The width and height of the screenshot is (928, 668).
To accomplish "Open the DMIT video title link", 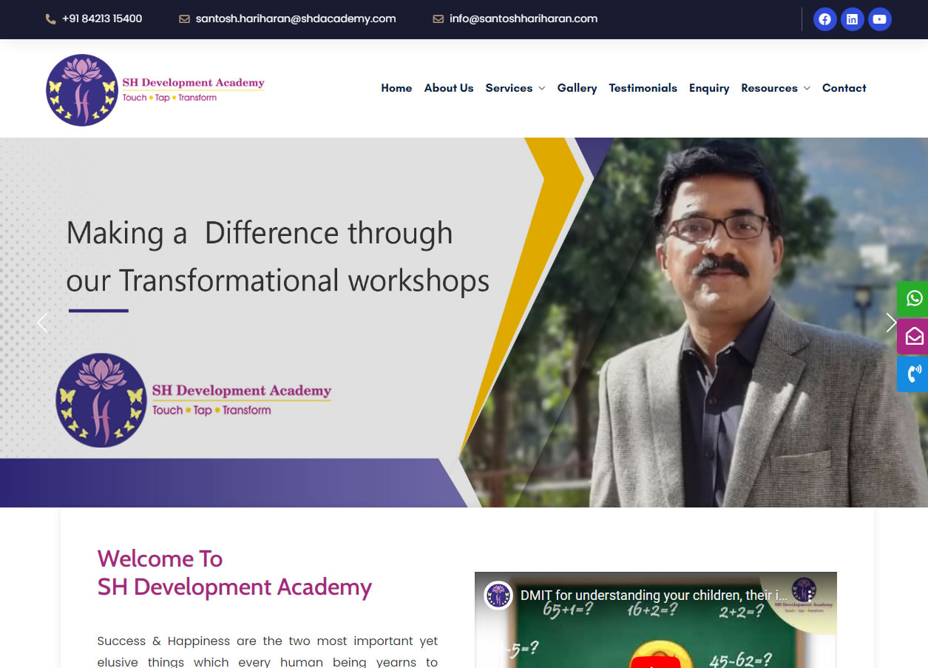I will (654, 595).
